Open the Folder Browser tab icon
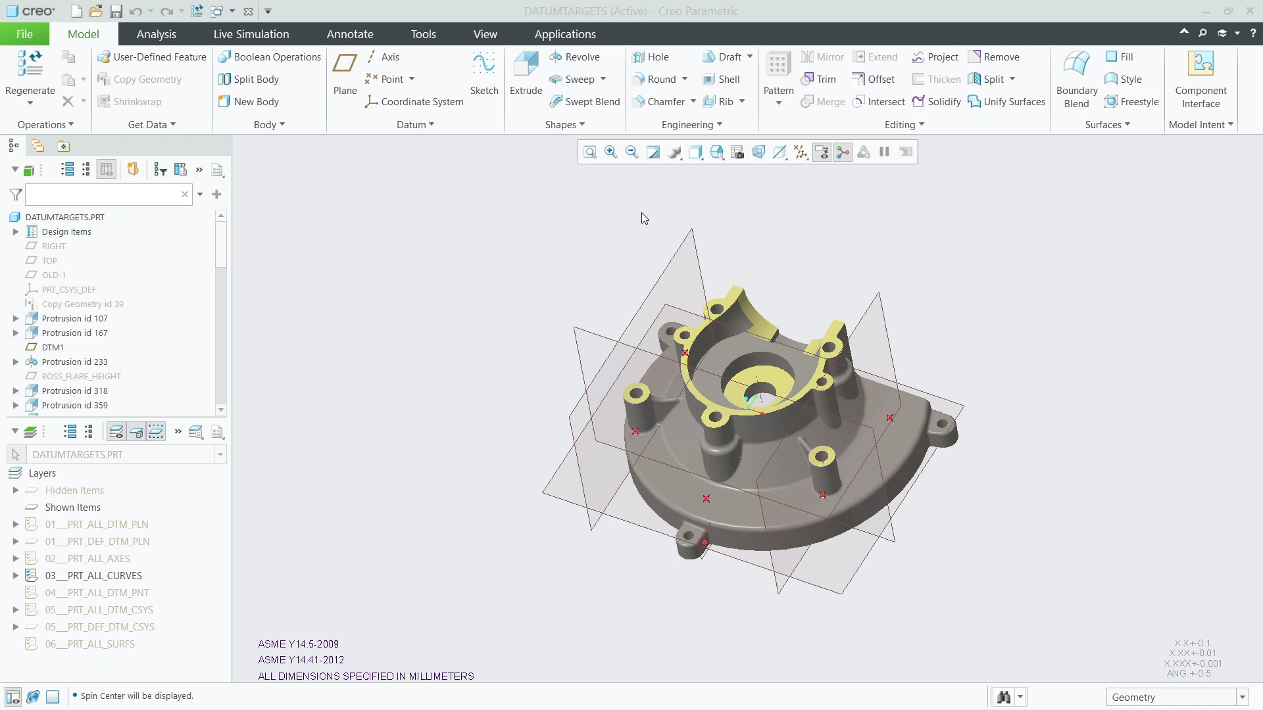 click(x=37, y=146)
